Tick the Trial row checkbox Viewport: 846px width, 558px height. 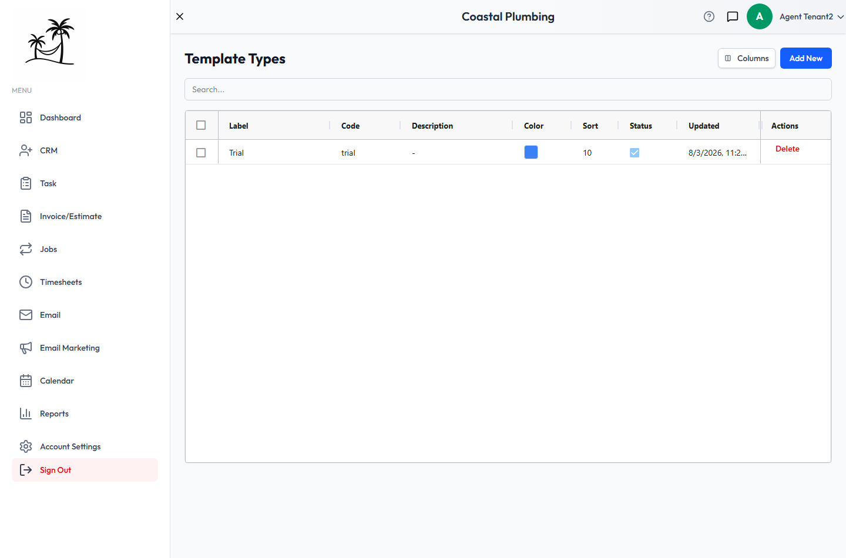pyautogui.click(x=201, y=153)
